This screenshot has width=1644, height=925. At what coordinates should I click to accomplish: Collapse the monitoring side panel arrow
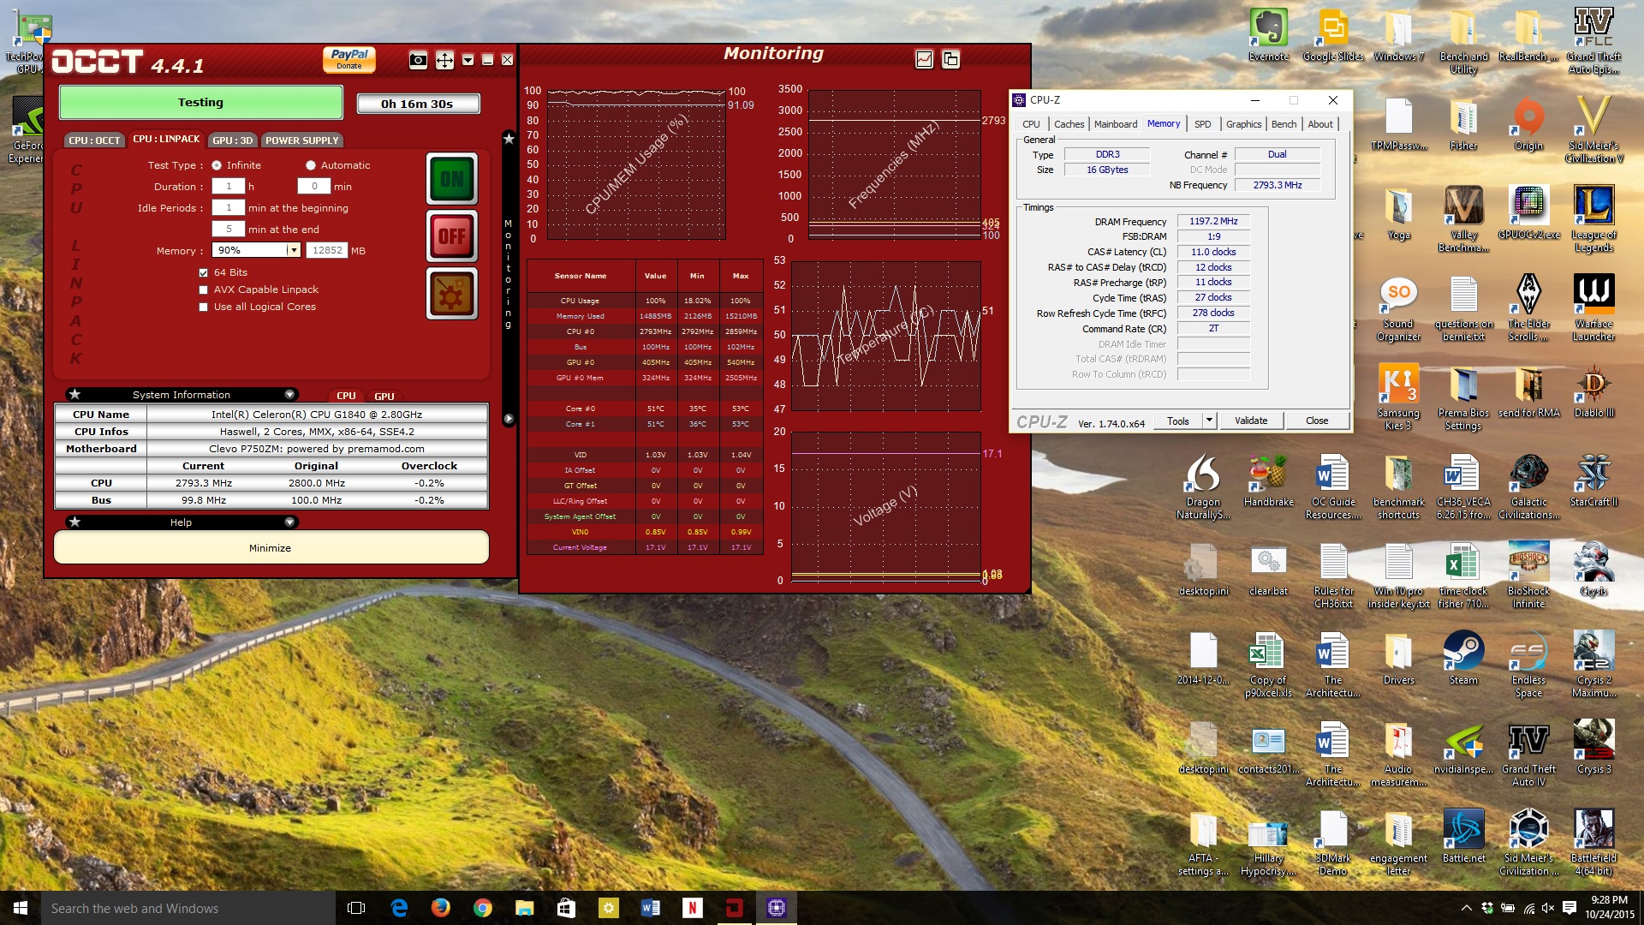[x=509, y=419]
